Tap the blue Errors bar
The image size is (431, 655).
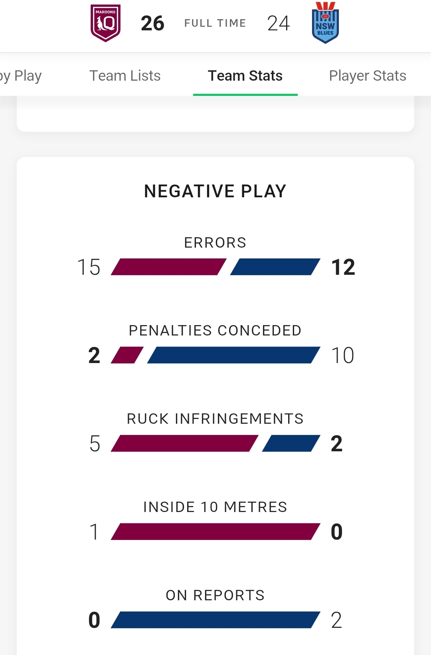[275, 267]
